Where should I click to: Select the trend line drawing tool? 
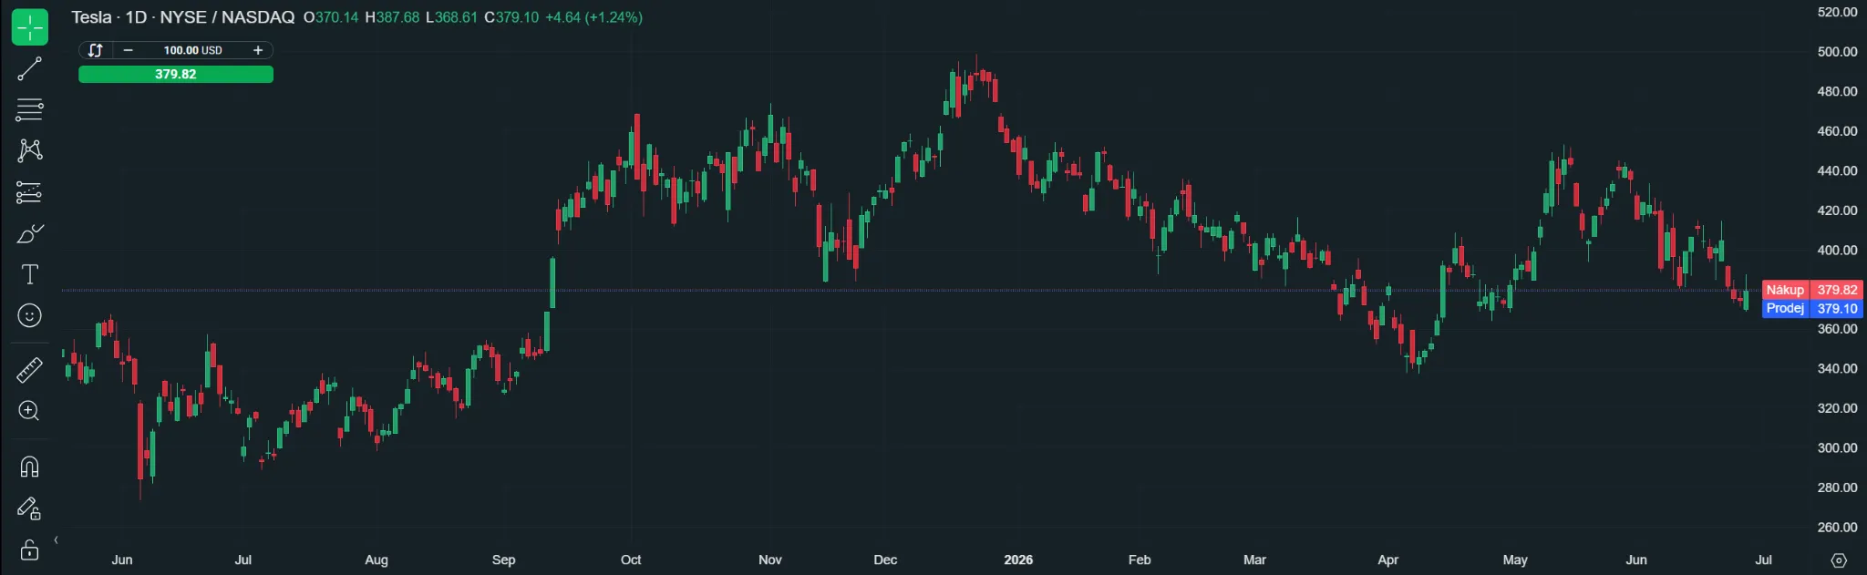[x=30, y=68]
